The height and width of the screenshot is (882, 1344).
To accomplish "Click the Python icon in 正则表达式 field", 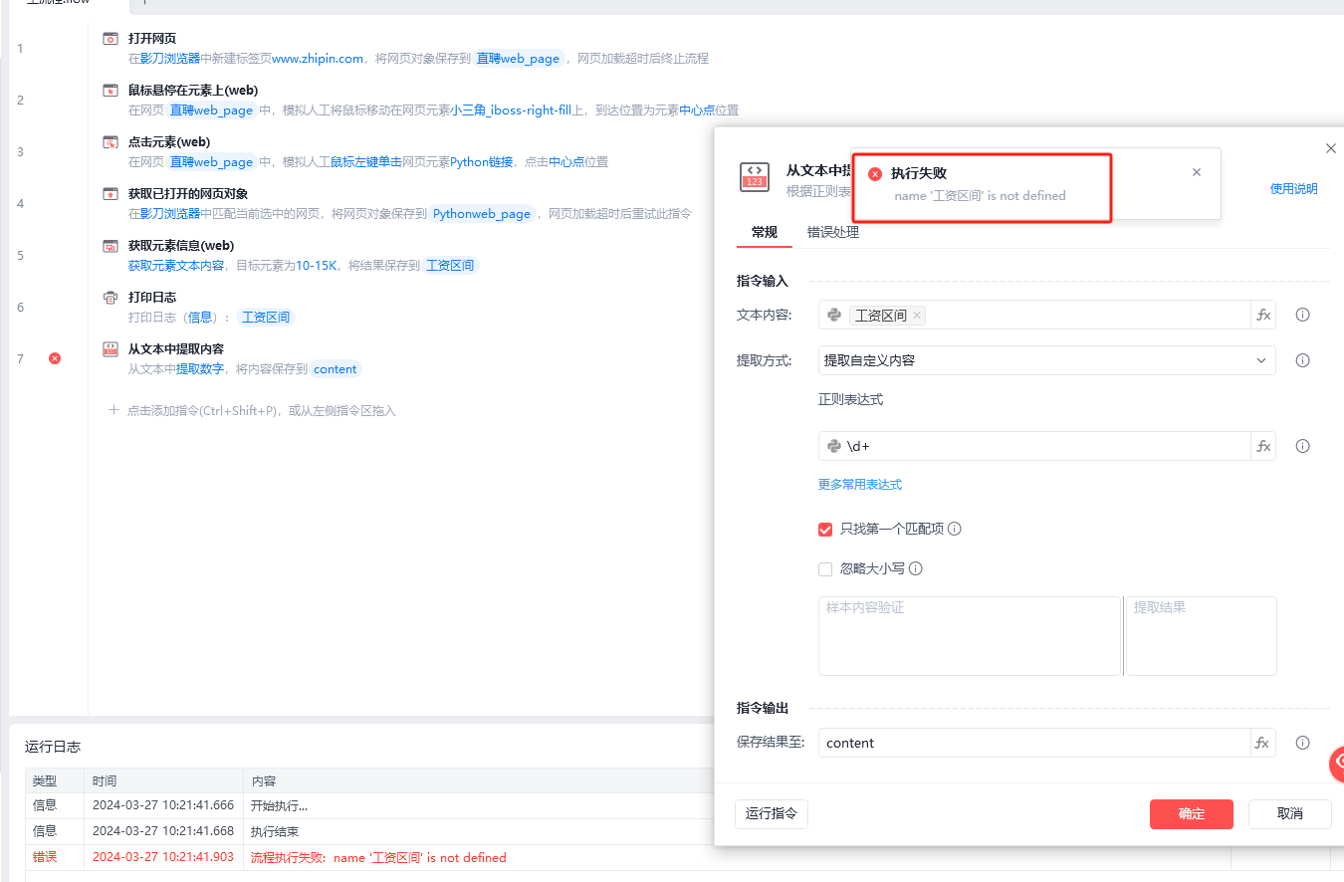I will point(834,446).
